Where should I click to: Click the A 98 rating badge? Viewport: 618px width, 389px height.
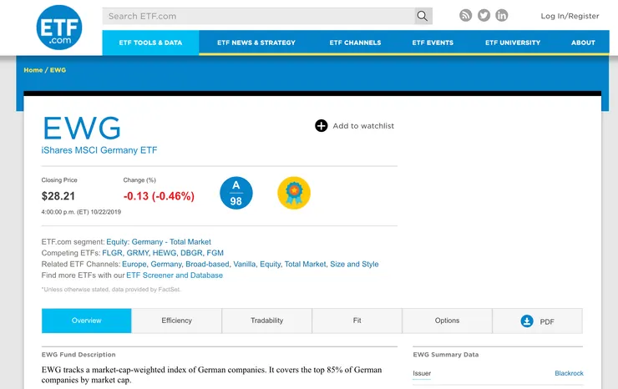(x=236, y=193)
